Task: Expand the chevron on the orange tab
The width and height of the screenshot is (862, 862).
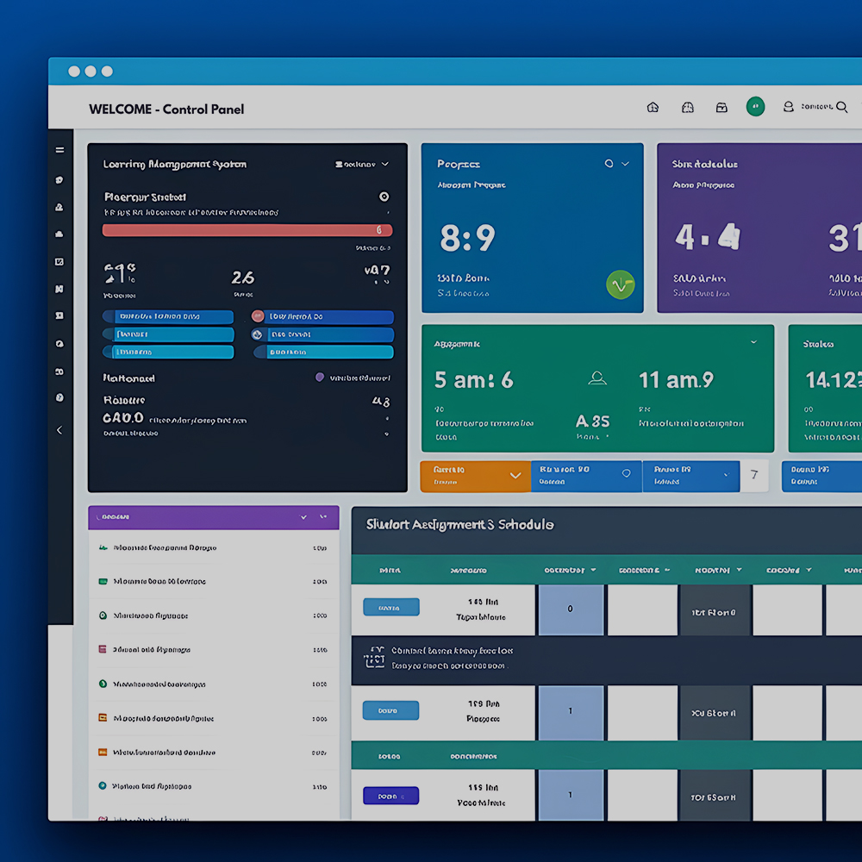Action: coord(515,476)
